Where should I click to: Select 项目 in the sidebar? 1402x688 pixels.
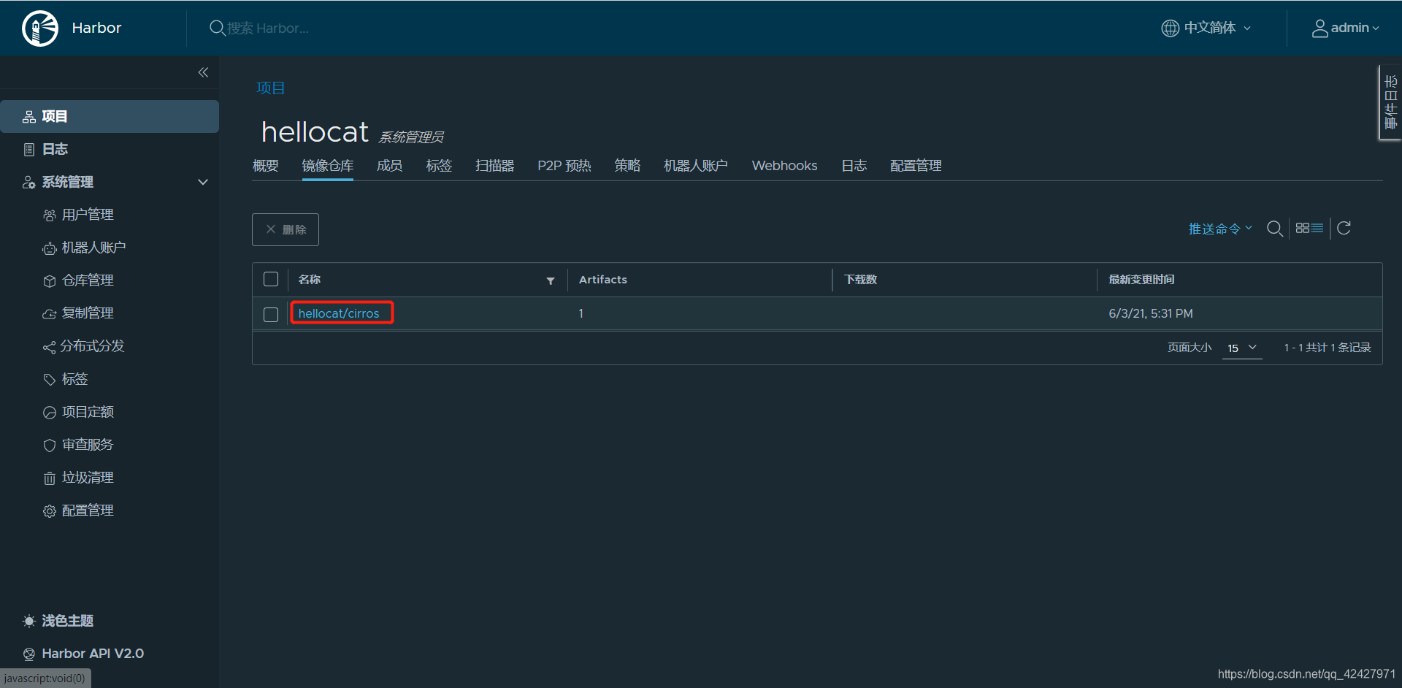(x=110, y=116)
